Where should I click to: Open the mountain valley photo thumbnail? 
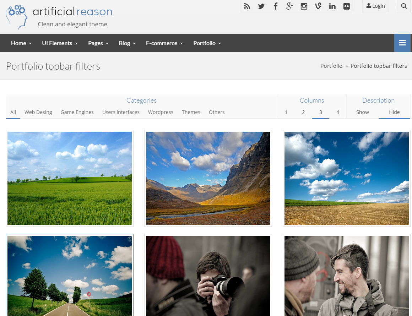click(208, 178)
